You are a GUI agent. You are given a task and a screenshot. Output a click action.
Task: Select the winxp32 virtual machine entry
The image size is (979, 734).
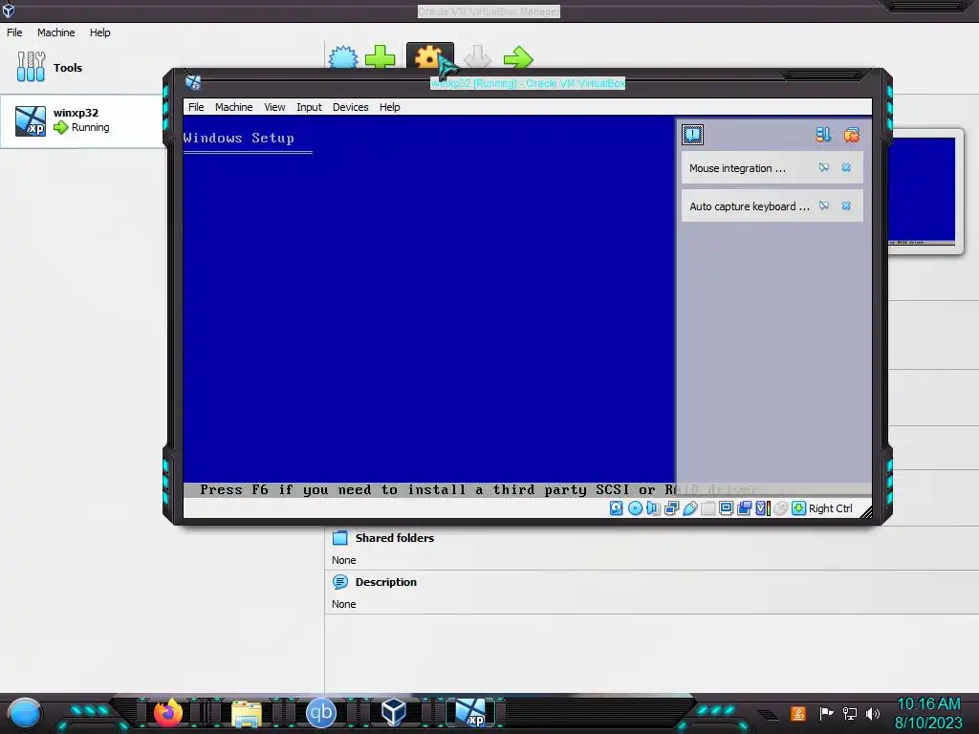point(82,120)
